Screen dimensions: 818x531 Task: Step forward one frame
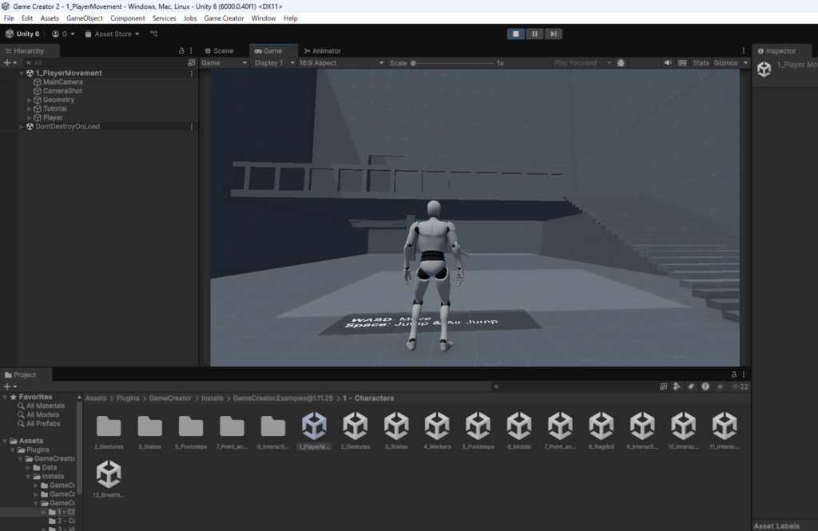(553, 34)
